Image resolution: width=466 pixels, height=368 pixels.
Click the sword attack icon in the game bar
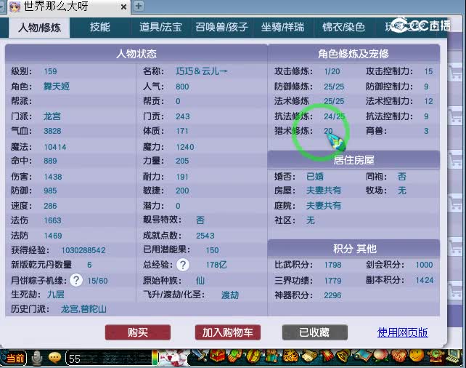click(200, 356)
